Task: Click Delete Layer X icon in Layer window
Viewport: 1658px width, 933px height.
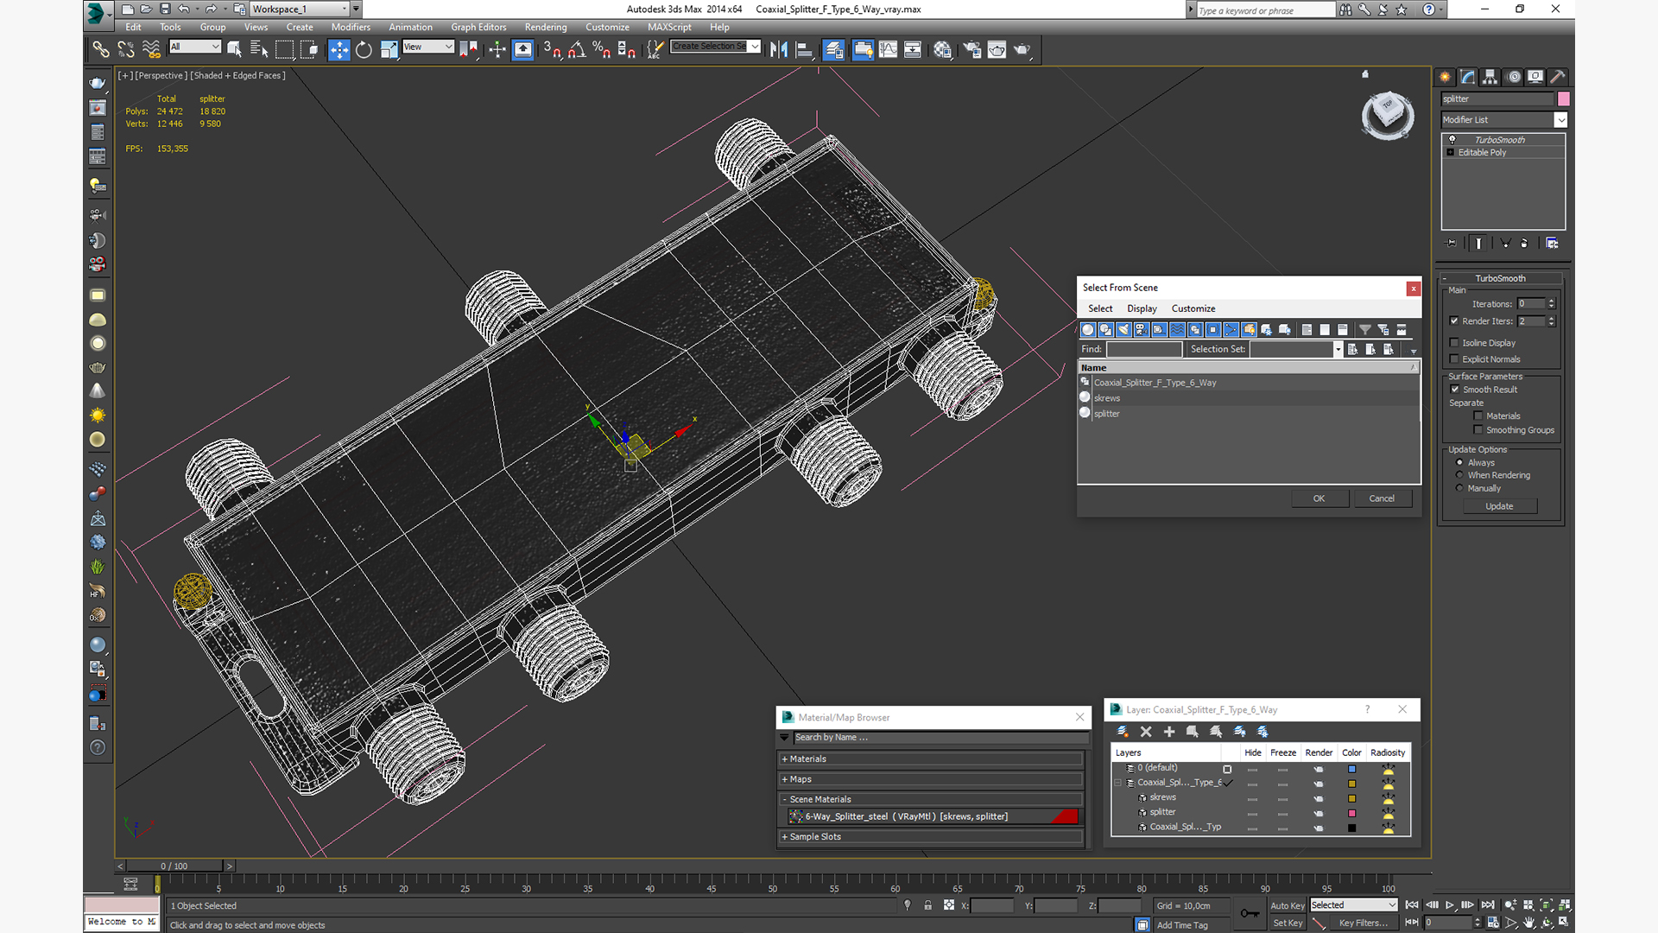Action: pyautogui.click(x=1146, y=732)
